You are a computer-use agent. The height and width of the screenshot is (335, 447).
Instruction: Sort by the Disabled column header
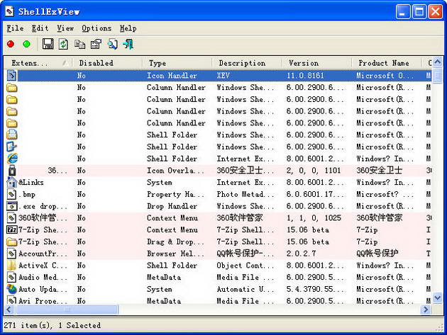tap(107, 63)
